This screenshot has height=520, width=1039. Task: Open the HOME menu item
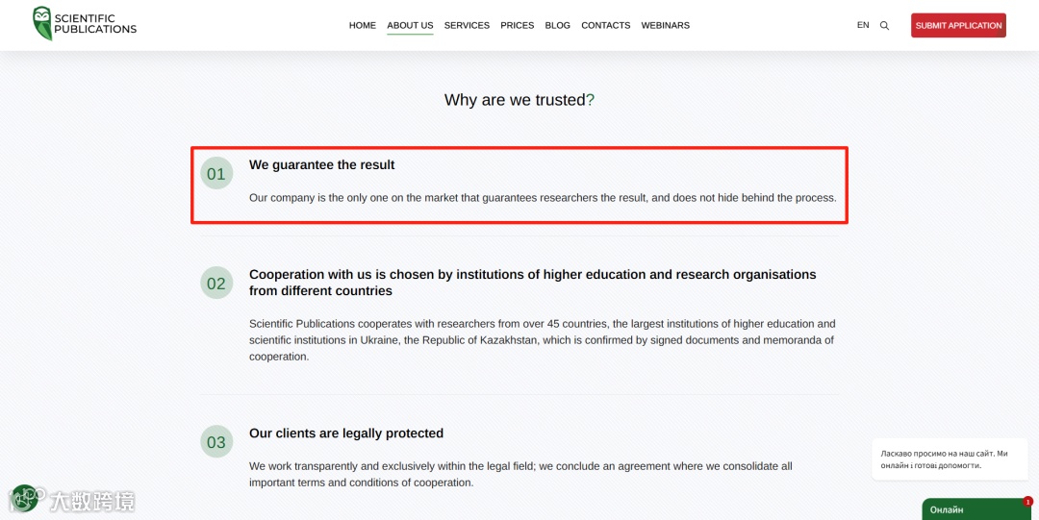tap(363, 25)
